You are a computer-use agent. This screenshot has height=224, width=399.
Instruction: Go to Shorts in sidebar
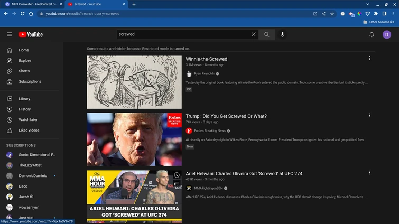tap(24, 71)
